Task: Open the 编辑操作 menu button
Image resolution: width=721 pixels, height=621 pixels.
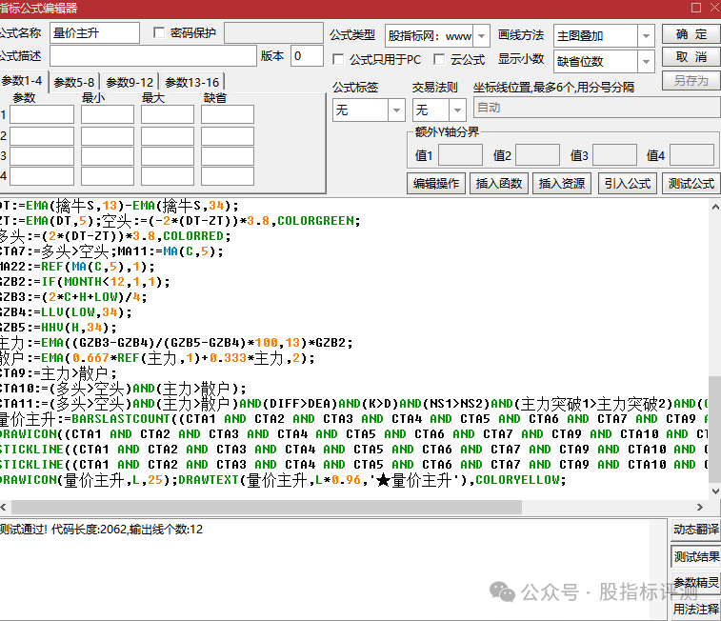Action: coord(436,184)
